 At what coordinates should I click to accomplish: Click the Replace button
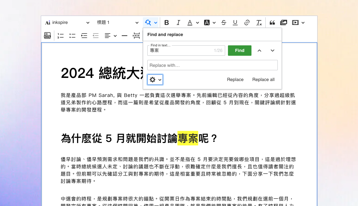pyautogui.click(x=235, y=80)
